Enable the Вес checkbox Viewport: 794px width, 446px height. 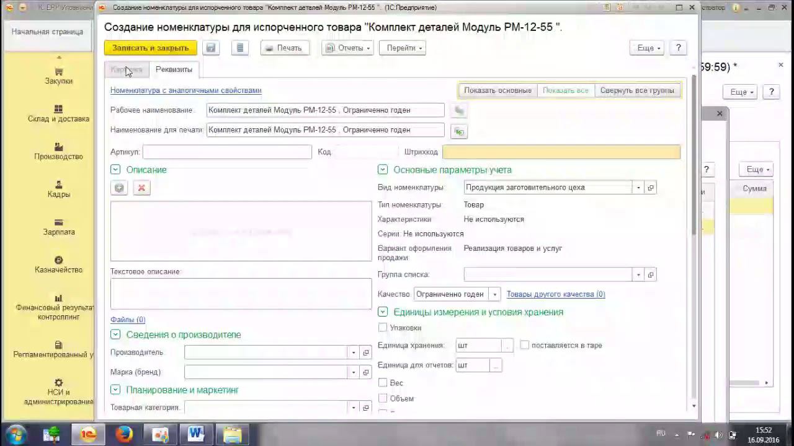383,383
